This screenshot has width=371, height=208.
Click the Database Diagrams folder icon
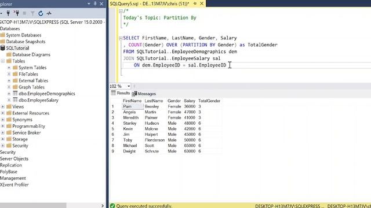[9, 54]
